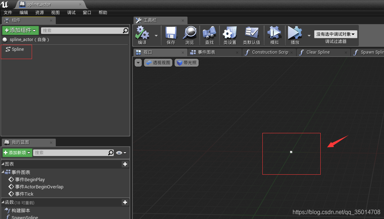Select the Spline component
This screenshot has width=384, height=219.
coord(15,49)
